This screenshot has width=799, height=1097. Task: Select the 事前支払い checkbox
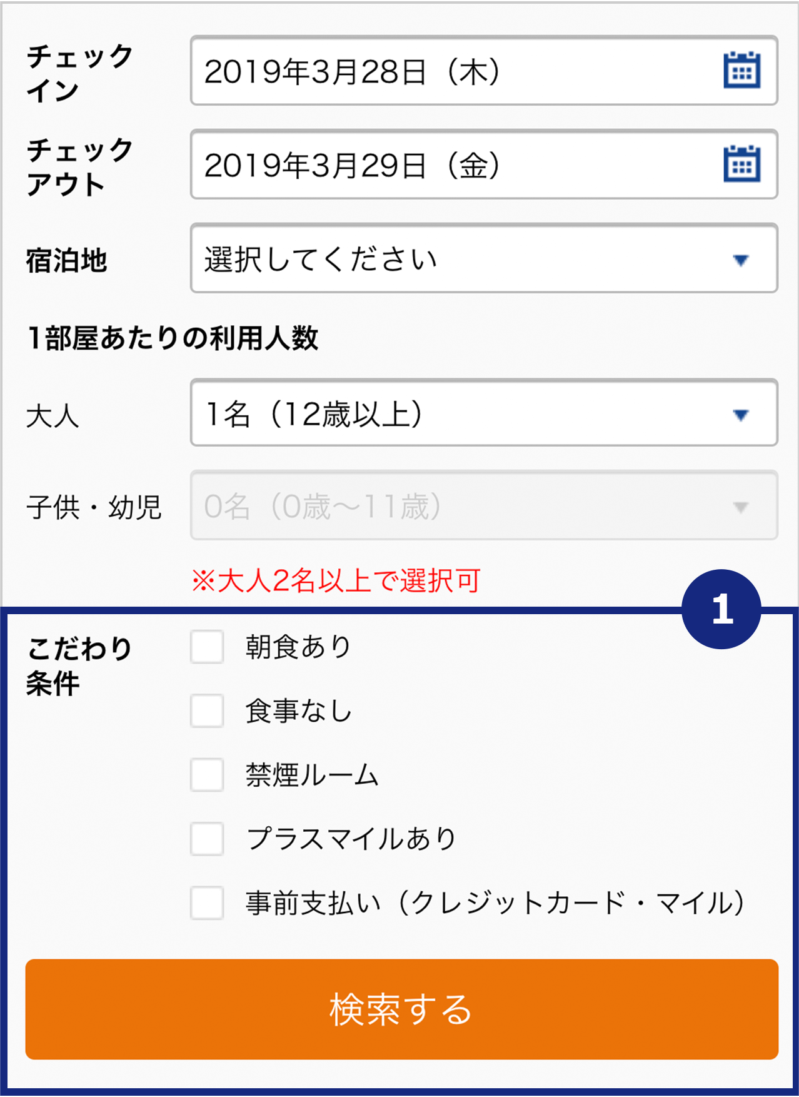(x=207, y=903)
